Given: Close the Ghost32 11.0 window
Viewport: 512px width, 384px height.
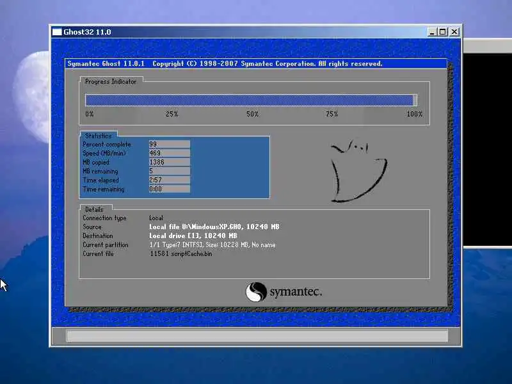Looking at the screenshot, I should click(x=454, y=32).
